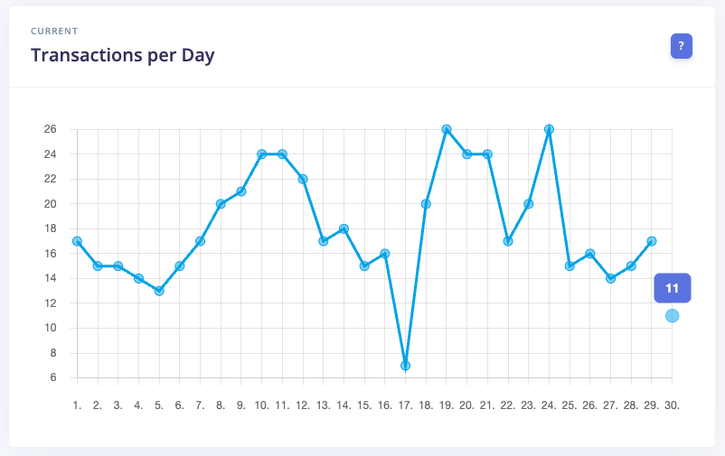Click the tooltip showing value 11
Screen dimensions: 725x456
(x=672, y=288)
